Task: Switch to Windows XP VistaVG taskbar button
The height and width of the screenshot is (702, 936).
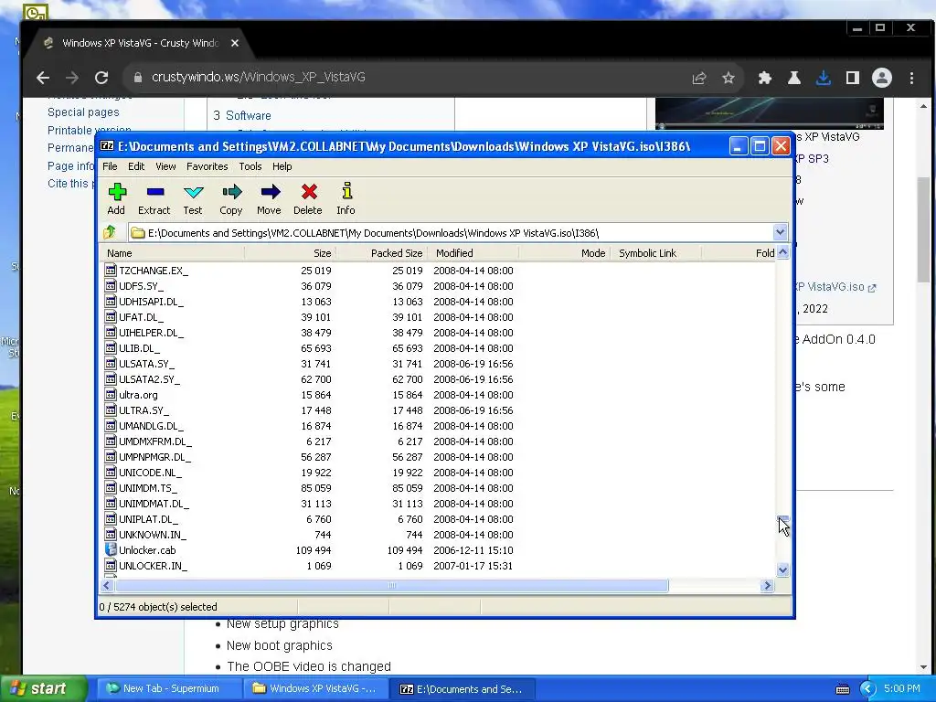Action: pos(315,688)
